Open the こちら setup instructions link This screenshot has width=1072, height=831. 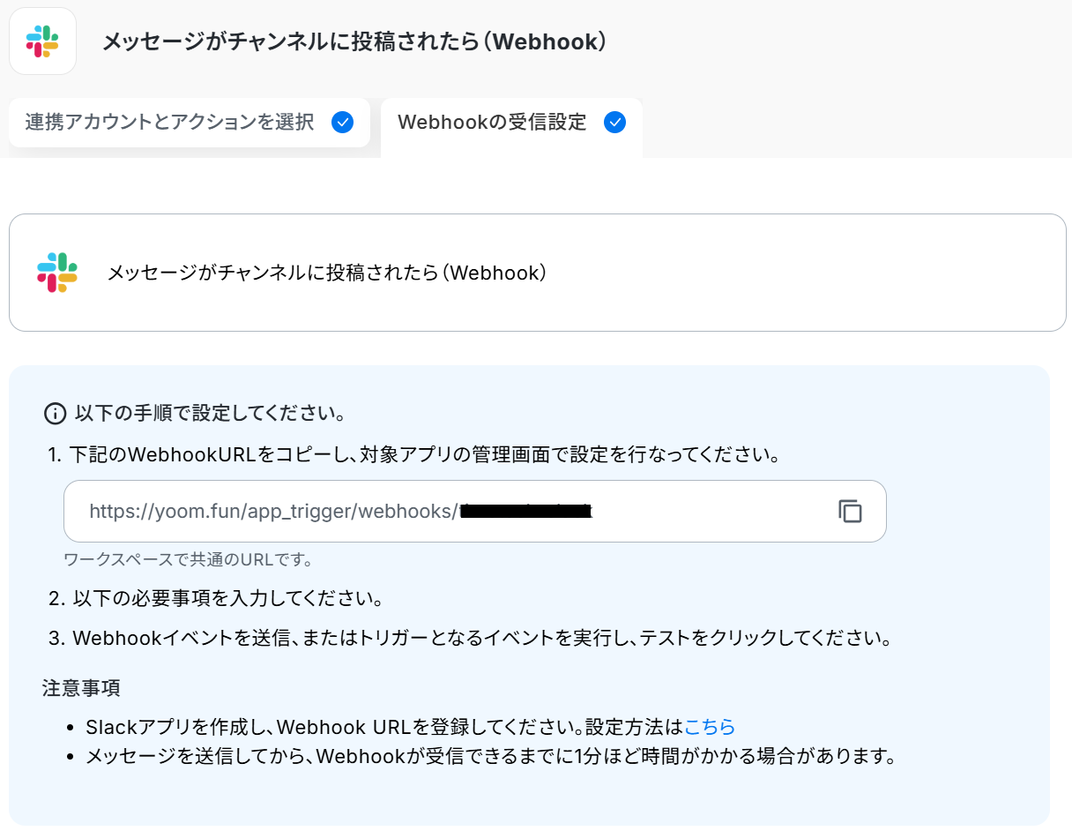click(x=710, y=727)
